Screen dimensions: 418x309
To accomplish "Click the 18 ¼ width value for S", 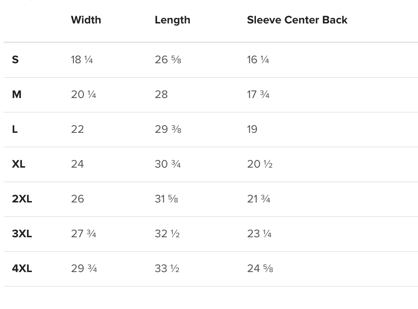I will 82,60.
